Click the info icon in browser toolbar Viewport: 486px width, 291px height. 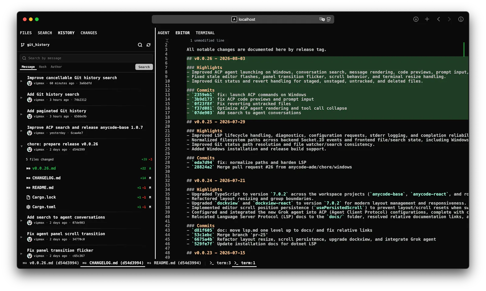(x=461, y=19)
